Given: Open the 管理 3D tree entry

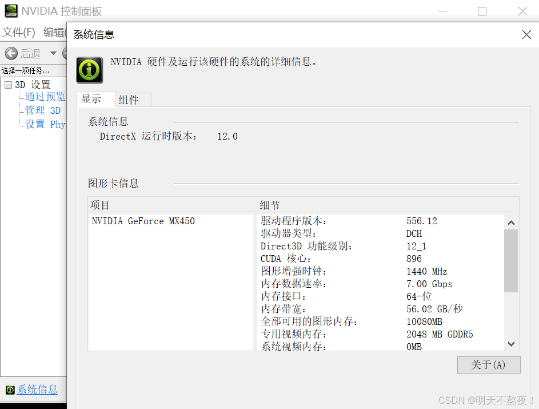Looking at the screenshot, I should click(43, 110).
